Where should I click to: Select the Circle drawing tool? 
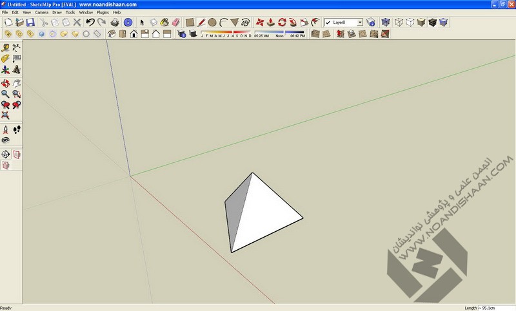point(212,23)
